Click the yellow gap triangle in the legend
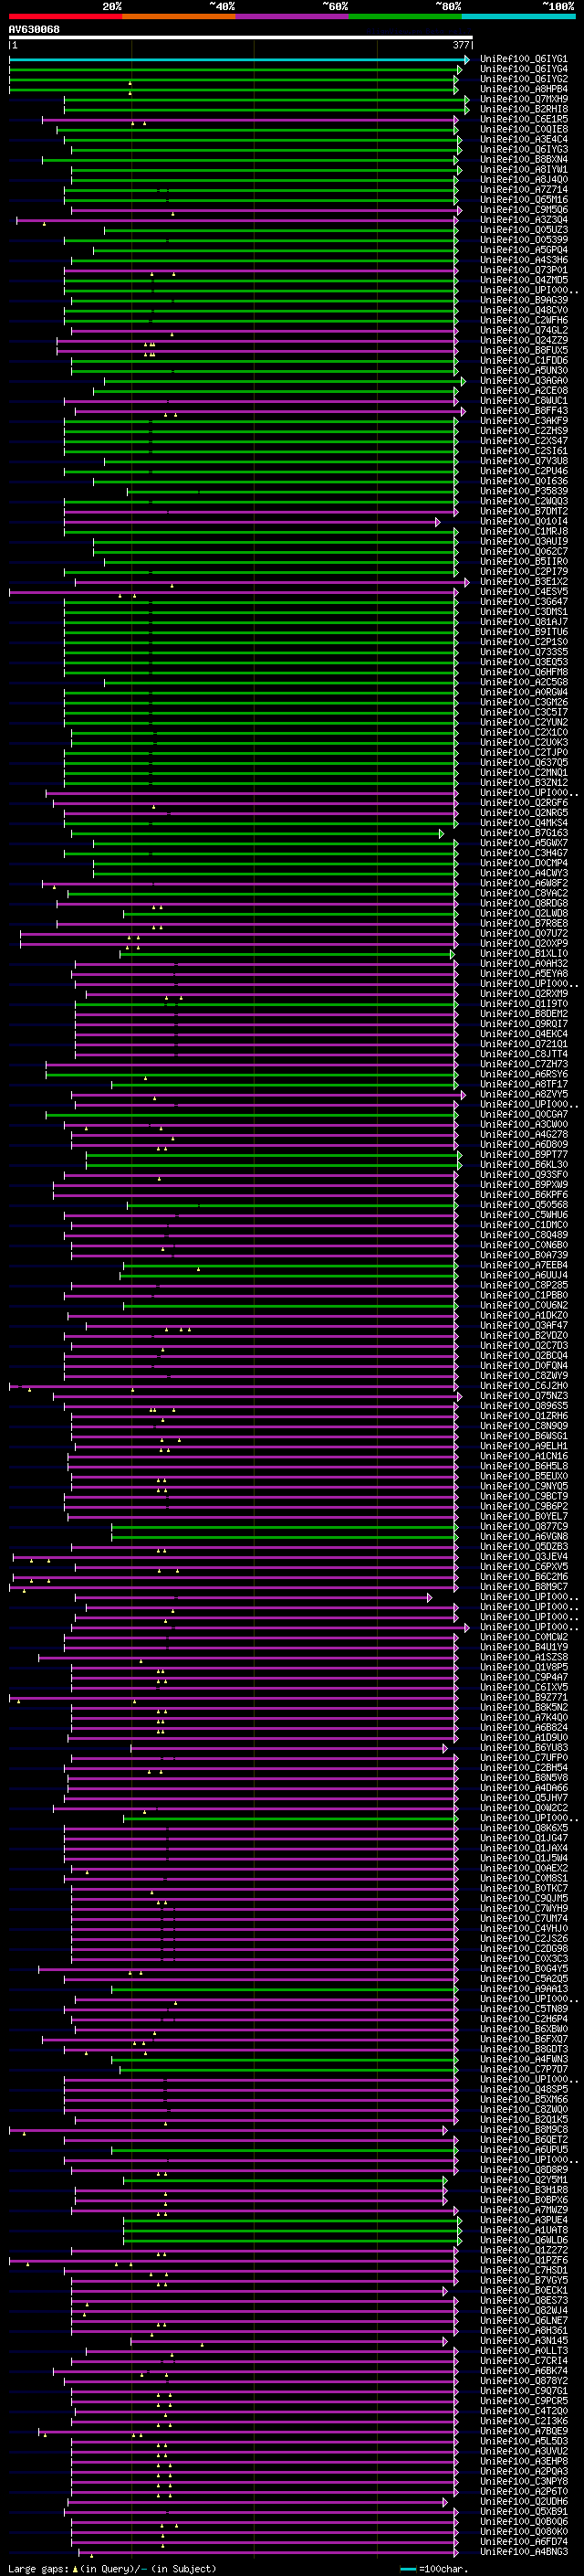 75,2569
